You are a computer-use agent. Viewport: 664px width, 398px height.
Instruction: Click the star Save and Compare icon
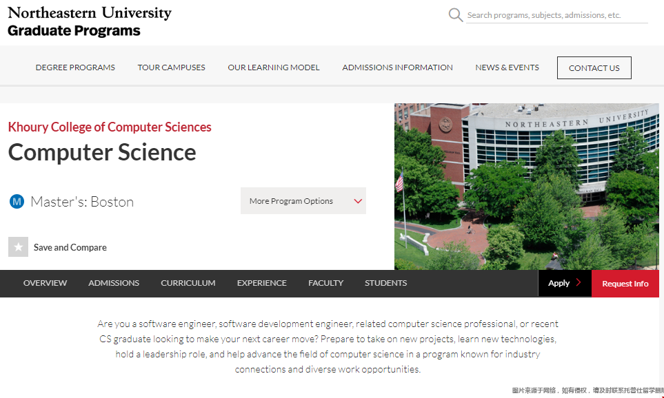(18, 247)
